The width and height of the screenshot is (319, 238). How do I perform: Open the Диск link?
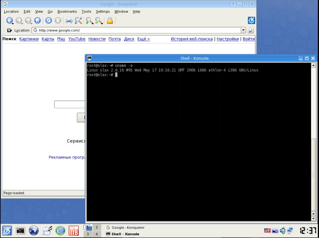tap(129, 39)
